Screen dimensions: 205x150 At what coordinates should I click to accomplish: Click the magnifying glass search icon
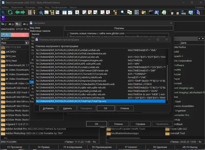(x=122, y=12)
